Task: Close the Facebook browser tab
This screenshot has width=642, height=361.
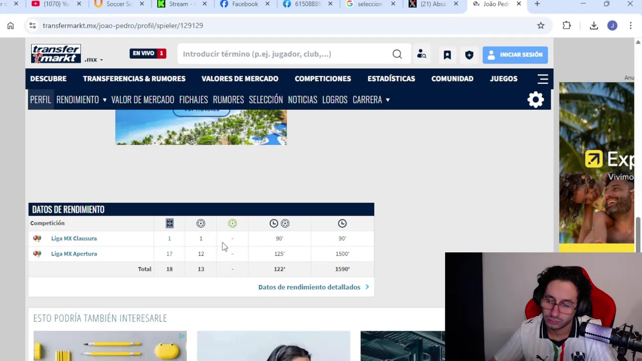Action: 267,4
